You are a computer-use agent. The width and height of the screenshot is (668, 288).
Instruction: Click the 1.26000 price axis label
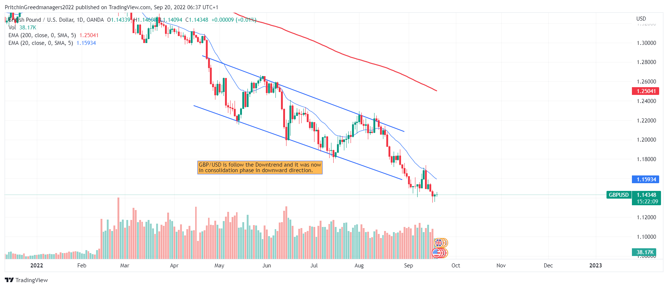tap(646, 82)
